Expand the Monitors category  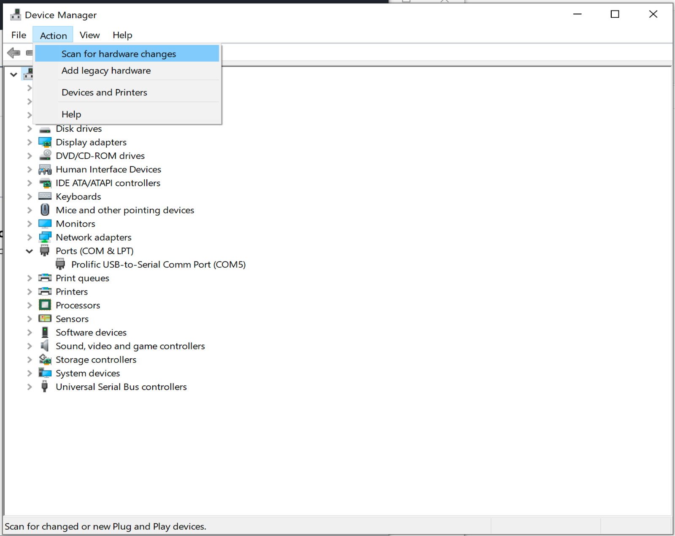tap(29, 224)
